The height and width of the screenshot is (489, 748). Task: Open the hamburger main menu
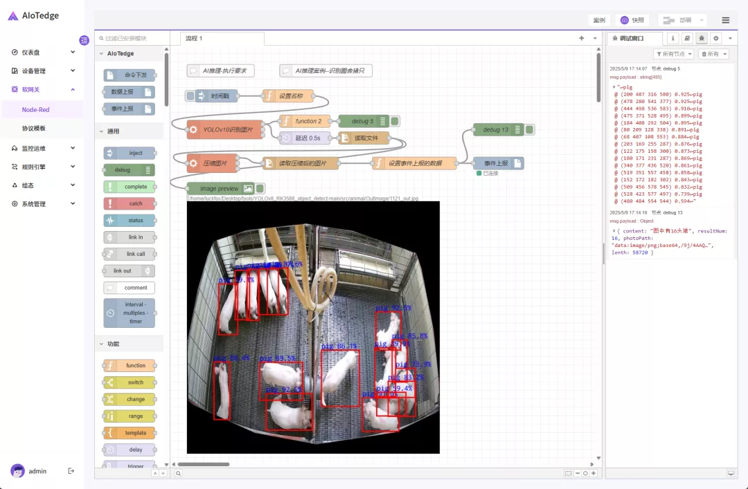coord(725,20)
